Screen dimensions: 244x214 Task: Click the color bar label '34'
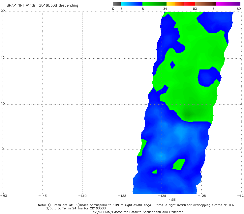click(x=165, y=9)
